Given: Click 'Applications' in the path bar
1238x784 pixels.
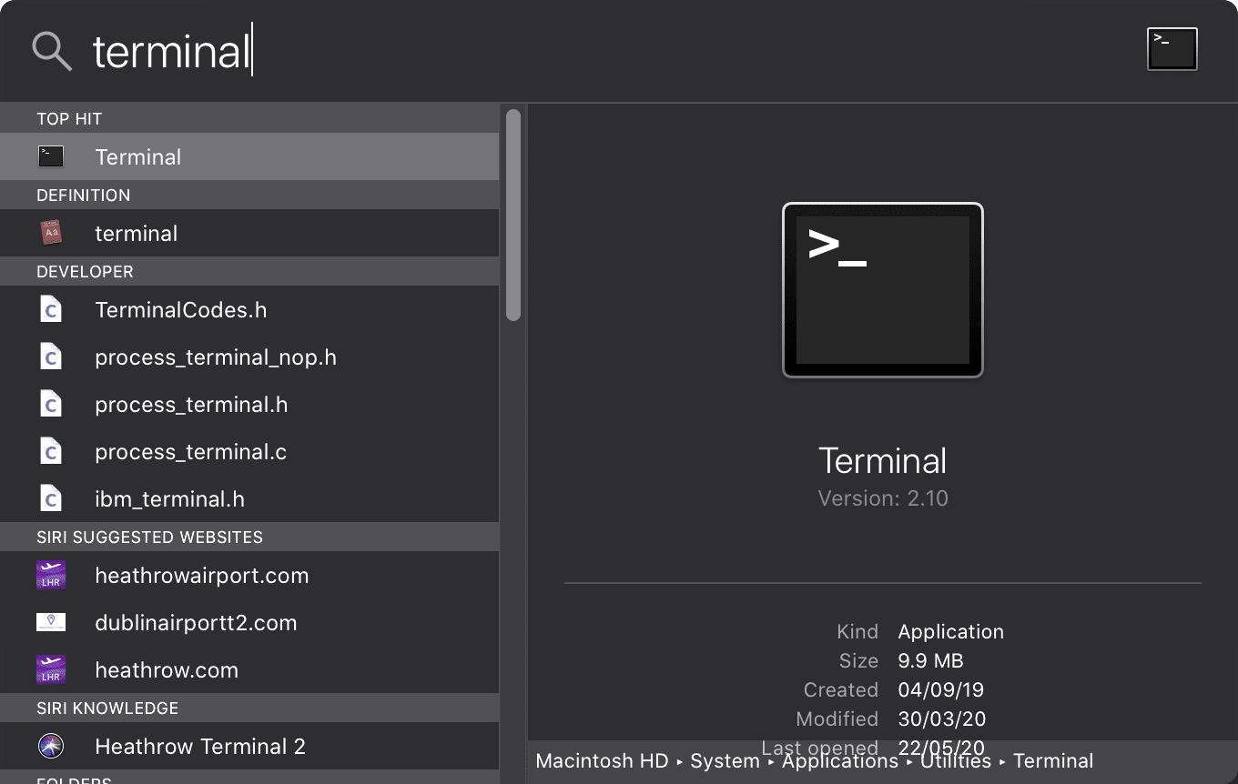Looking at the screenshot, I should (840, 761).
